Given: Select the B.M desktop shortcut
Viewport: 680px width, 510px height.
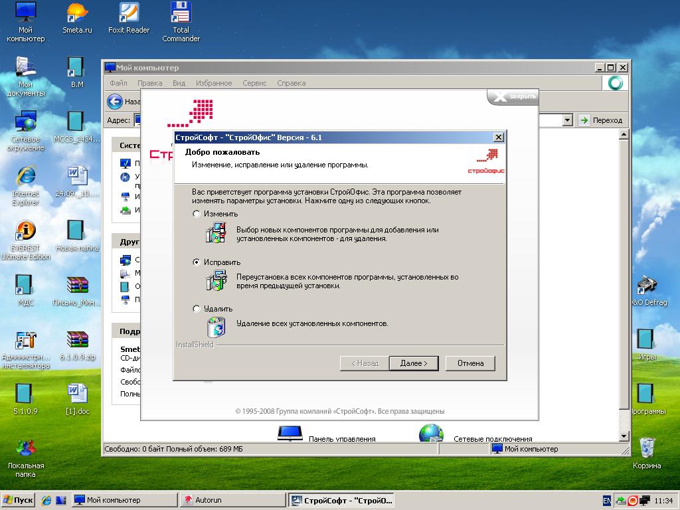Looking at the screenshot, I should tap(77, 72).
